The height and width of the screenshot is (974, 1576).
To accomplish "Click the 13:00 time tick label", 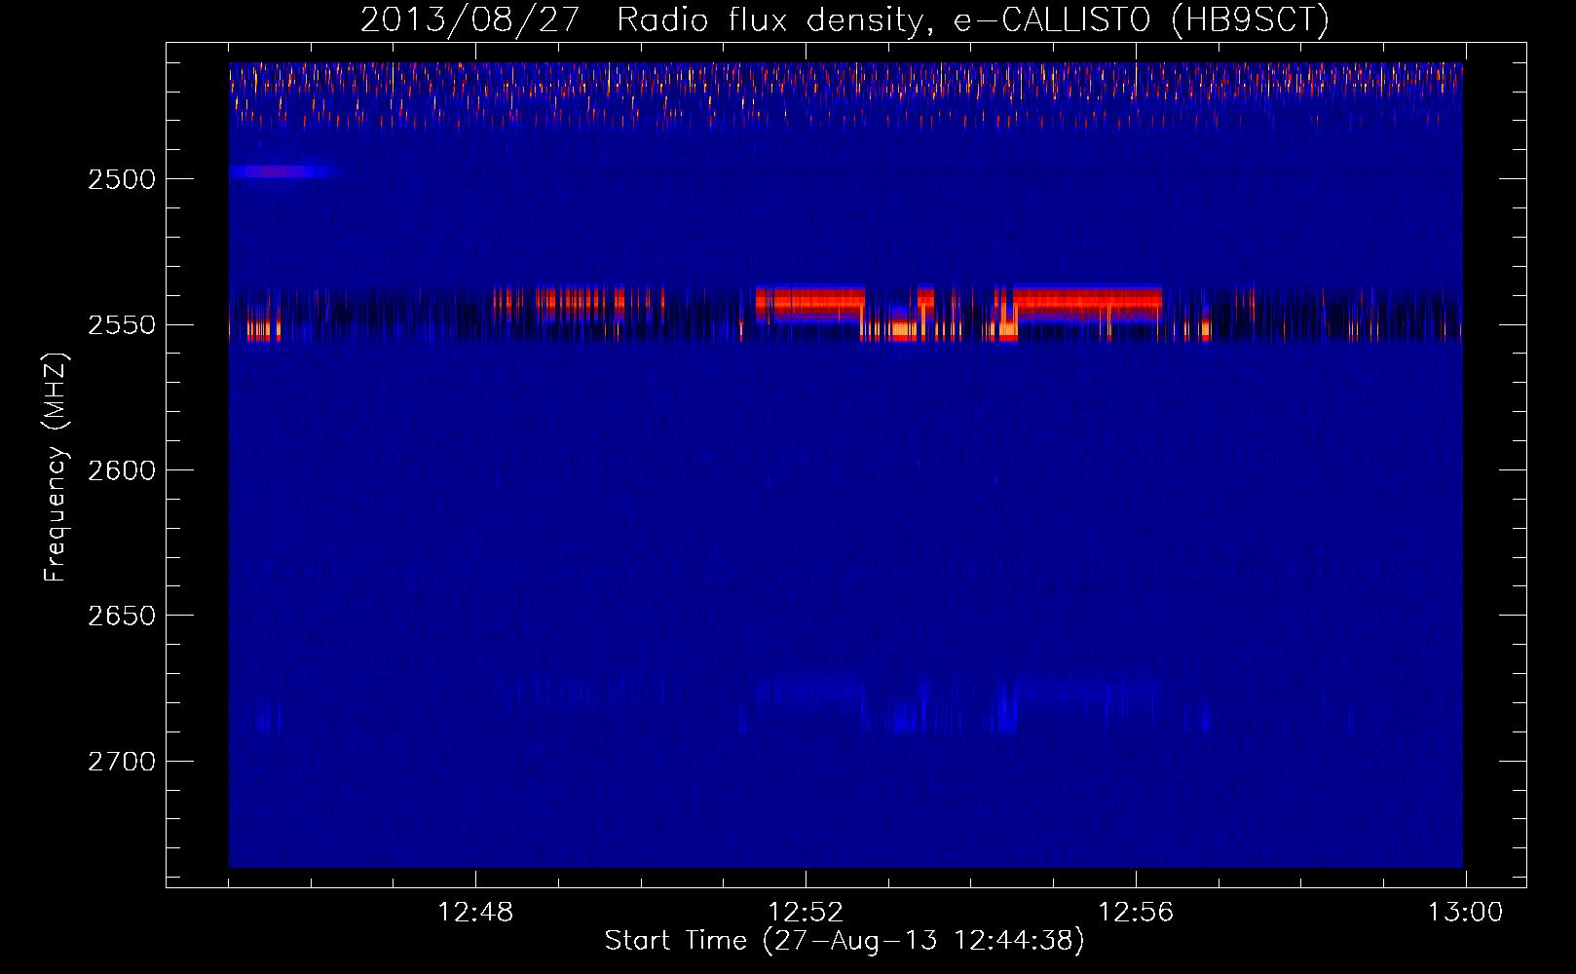I will pos(1465,913).
